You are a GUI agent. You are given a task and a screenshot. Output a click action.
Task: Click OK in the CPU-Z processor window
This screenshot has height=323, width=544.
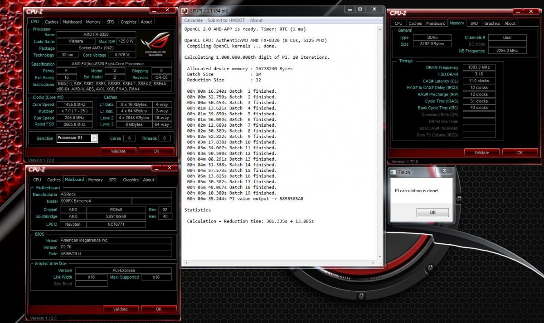156,151
